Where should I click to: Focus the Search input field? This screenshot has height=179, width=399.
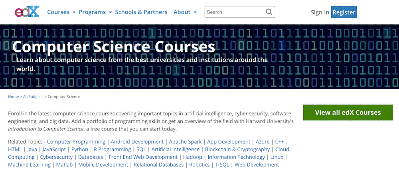(x=240, y=12)
